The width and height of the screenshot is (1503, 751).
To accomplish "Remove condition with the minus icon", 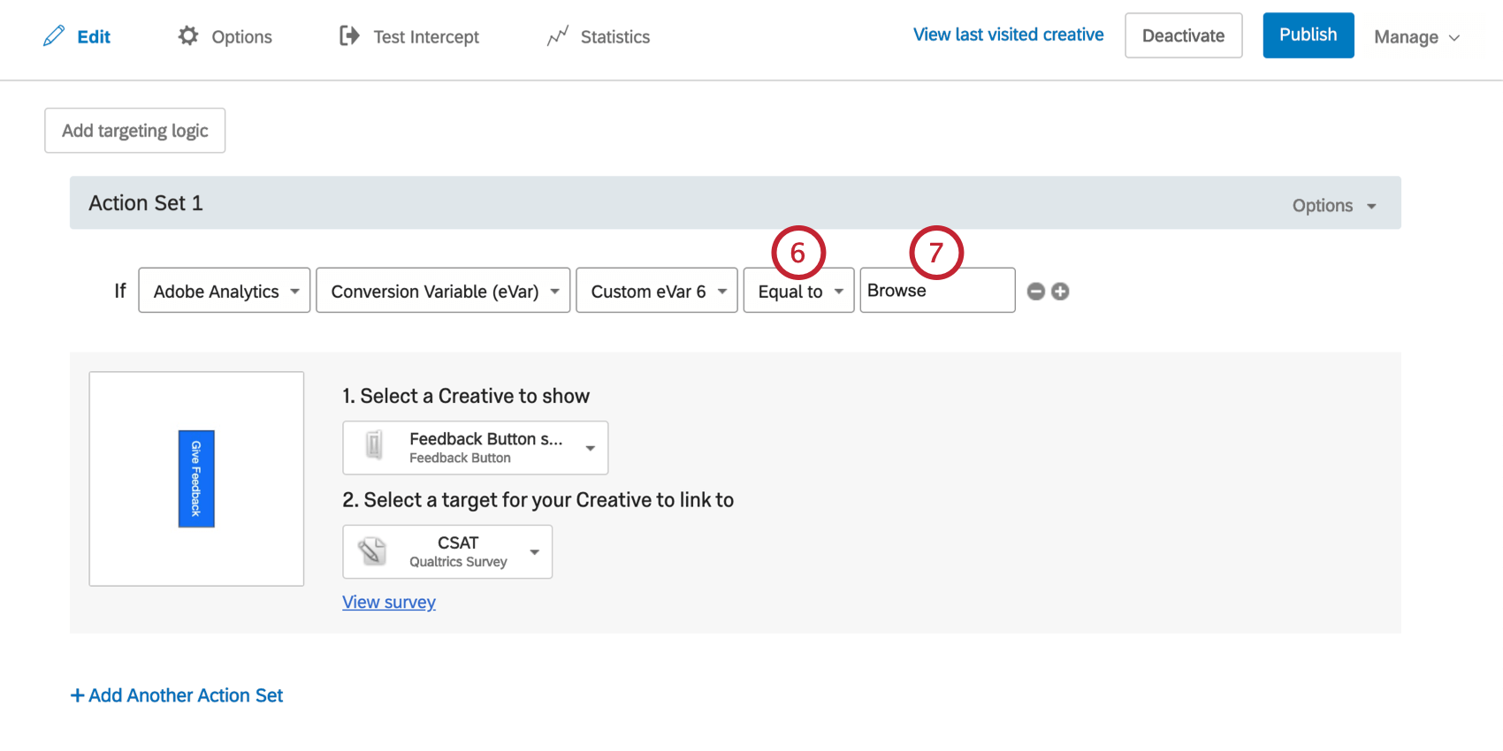I will pyautogui.click(x=1036, y=292).
